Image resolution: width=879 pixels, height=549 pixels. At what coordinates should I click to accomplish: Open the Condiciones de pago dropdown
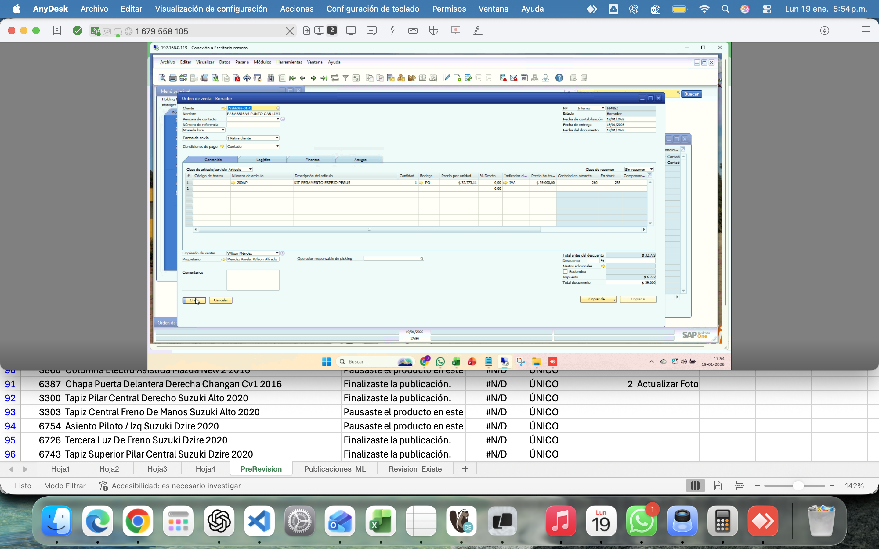pos(277,146)
